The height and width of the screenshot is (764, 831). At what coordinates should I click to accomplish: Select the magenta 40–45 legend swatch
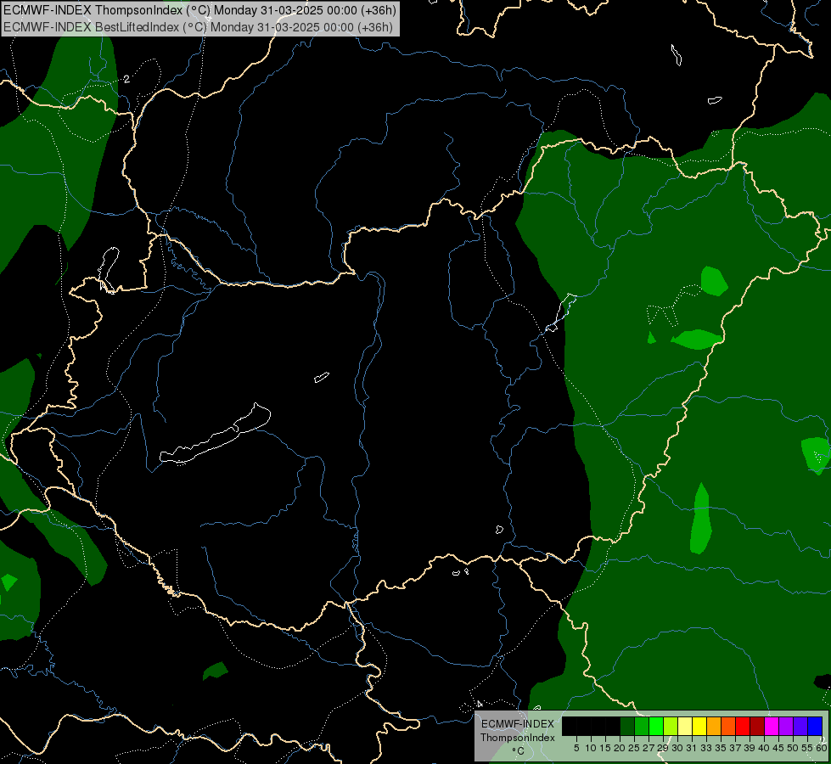[772, 726]
